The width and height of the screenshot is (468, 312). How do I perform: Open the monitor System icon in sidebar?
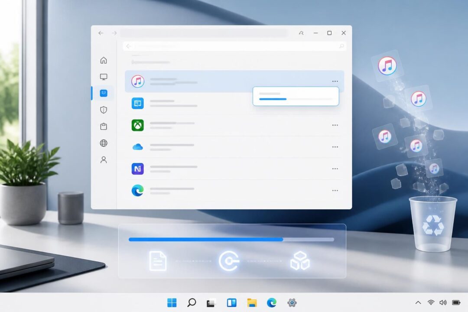click(x=104, y=77)
